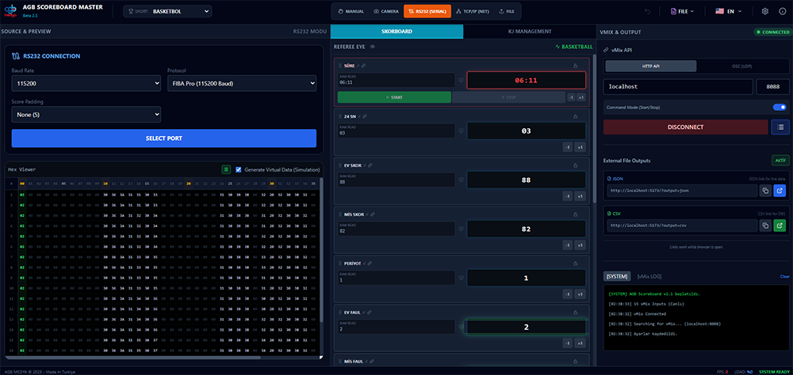This screenshot has width=793, height=375.
Task: Open CSV output link in browser
Action: tap(780, 225)
